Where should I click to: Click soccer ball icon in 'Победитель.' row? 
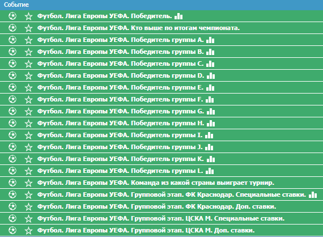pos(12,16)
